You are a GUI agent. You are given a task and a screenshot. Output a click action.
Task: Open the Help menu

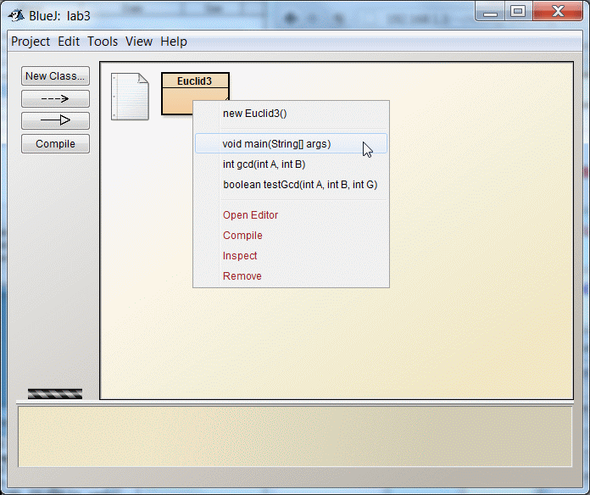174,41
